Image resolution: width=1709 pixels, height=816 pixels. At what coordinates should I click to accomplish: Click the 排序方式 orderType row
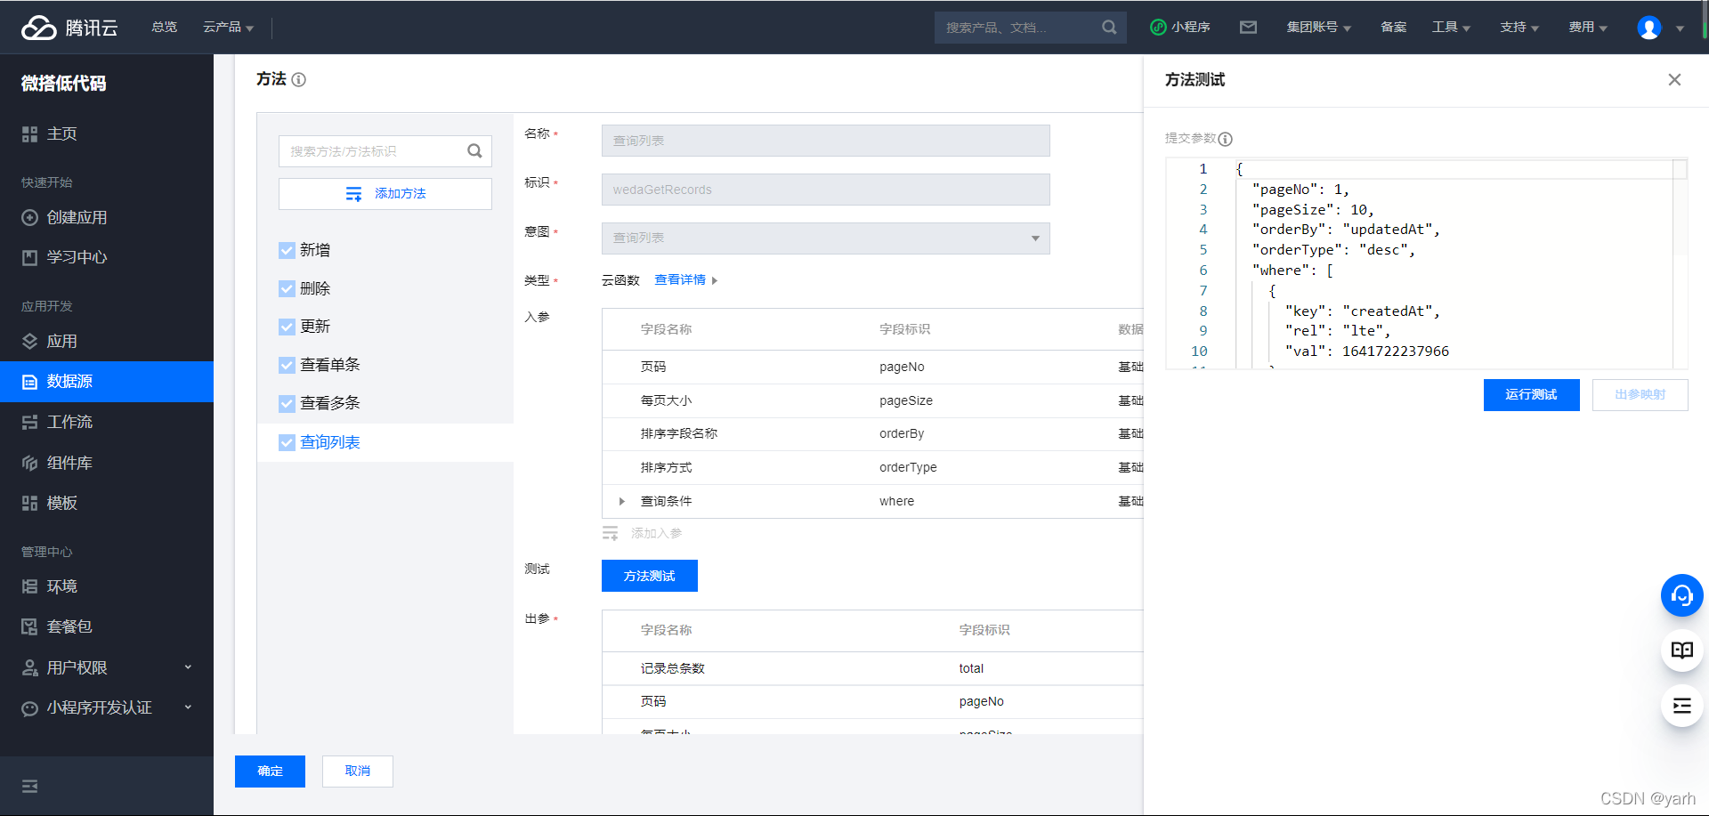coord(872,468)
